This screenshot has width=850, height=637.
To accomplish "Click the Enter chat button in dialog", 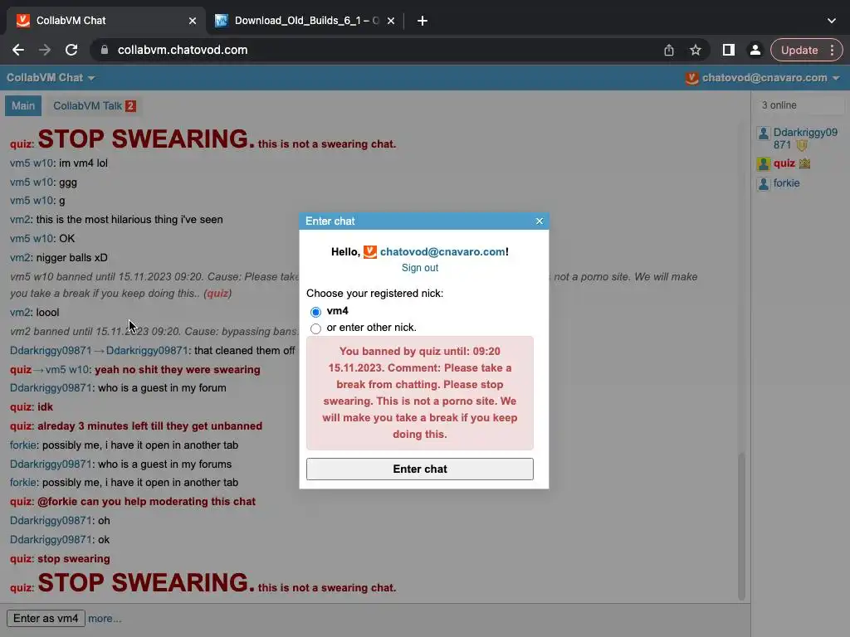I will click(419, 469).
